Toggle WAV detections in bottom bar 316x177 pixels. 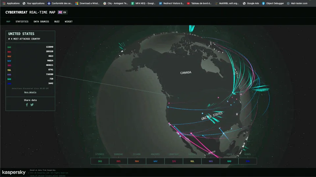[155, 161]
